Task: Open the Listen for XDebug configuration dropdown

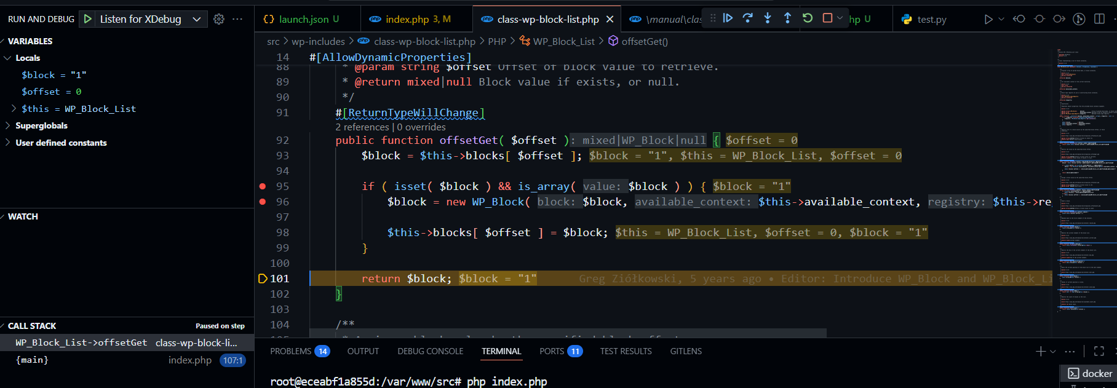Action: [197, 19]
